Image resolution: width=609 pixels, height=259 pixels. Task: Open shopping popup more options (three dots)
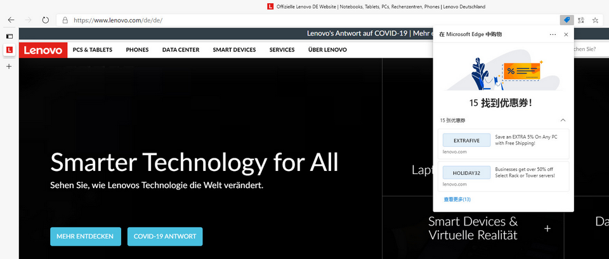(x=553, y=34)
